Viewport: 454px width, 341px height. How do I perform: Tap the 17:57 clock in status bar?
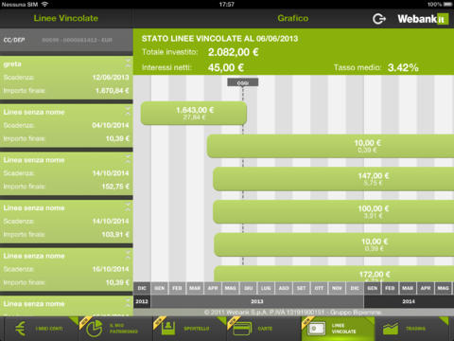[227, 4]
